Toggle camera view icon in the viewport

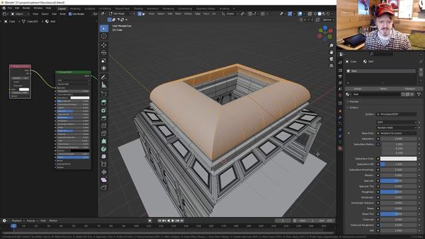[331, 59]
